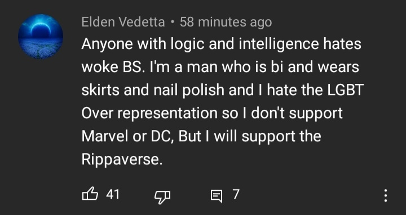Image resolution: width=406 pixels, height=215 pixels.
Task: Click the "Marvel or DC," text
Action: click(x=127, y=136)
